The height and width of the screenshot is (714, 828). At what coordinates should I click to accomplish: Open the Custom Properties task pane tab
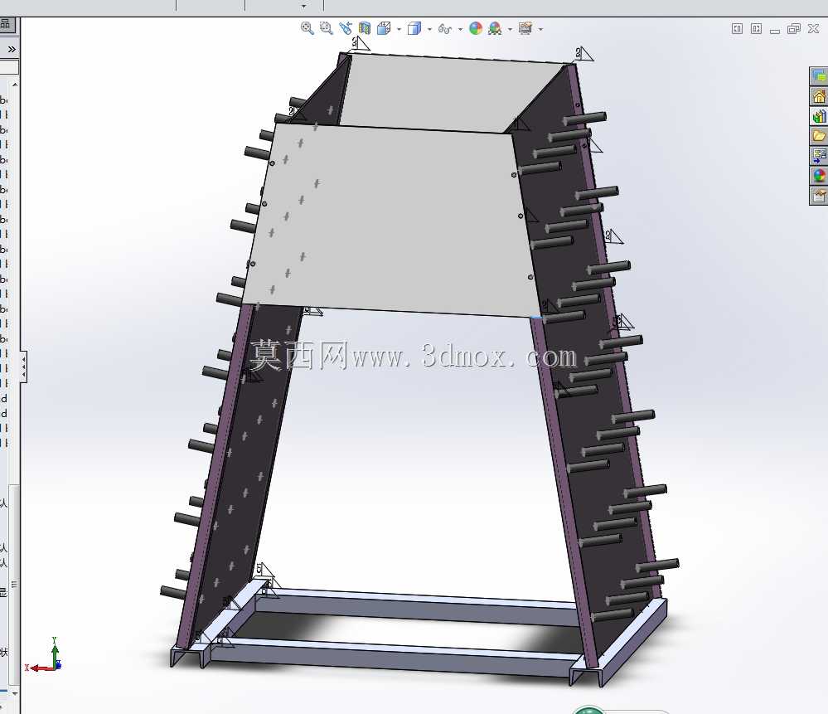[819, 196]
